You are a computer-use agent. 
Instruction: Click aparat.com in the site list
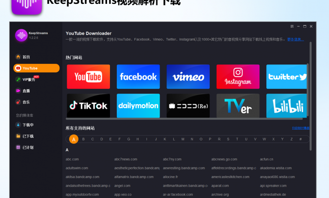220,186
